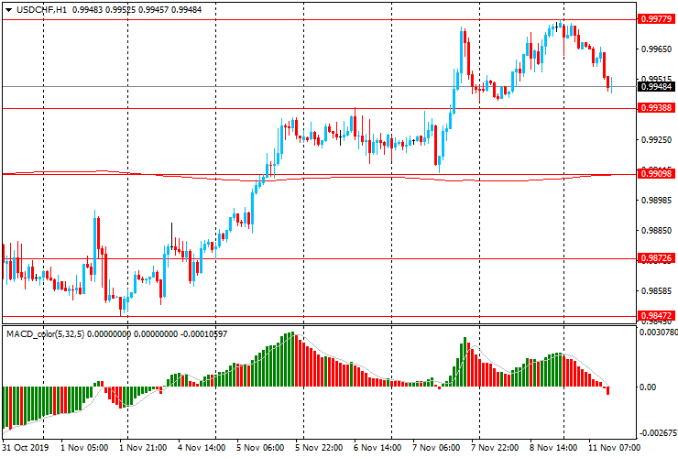Click the 0.99098 red price level tag
Viewport: 678px width, 458px height.
[x=656, y=174]
